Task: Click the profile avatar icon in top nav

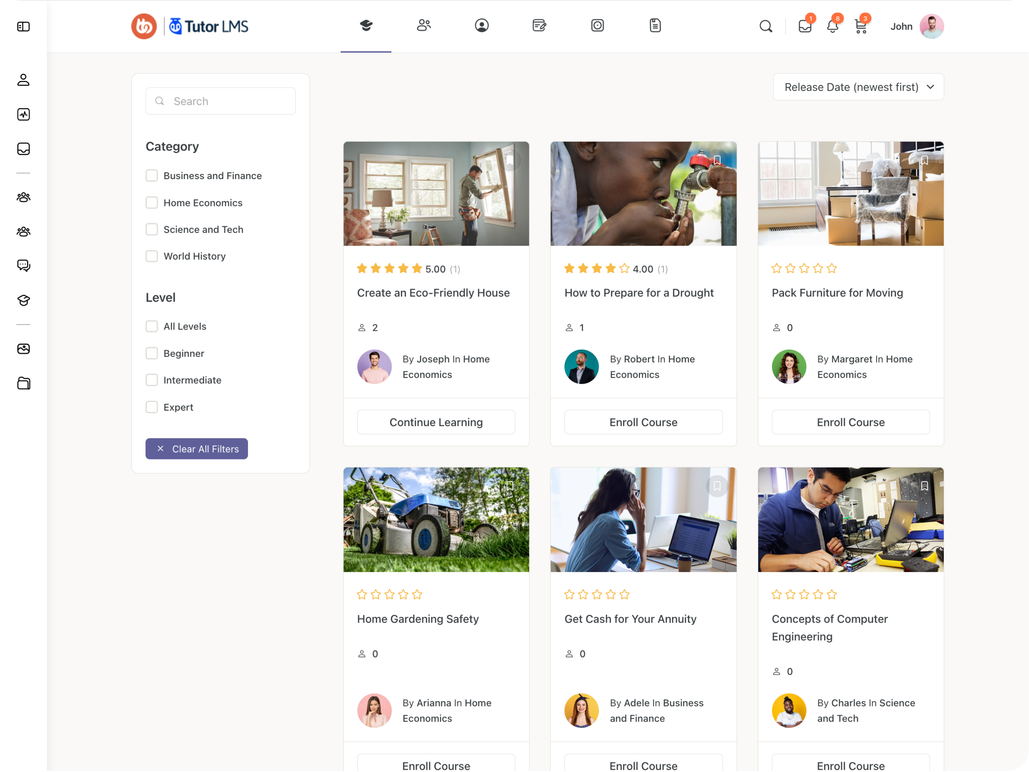Action: [482, 26]
